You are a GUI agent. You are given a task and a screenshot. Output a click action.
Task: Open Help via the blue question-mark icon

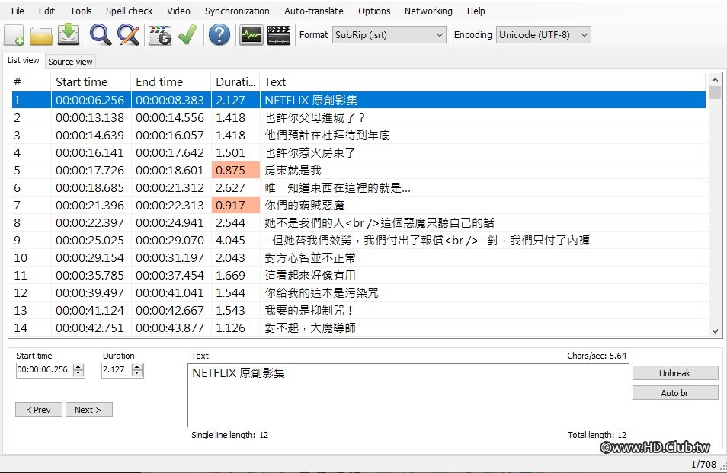pos(219,35)
